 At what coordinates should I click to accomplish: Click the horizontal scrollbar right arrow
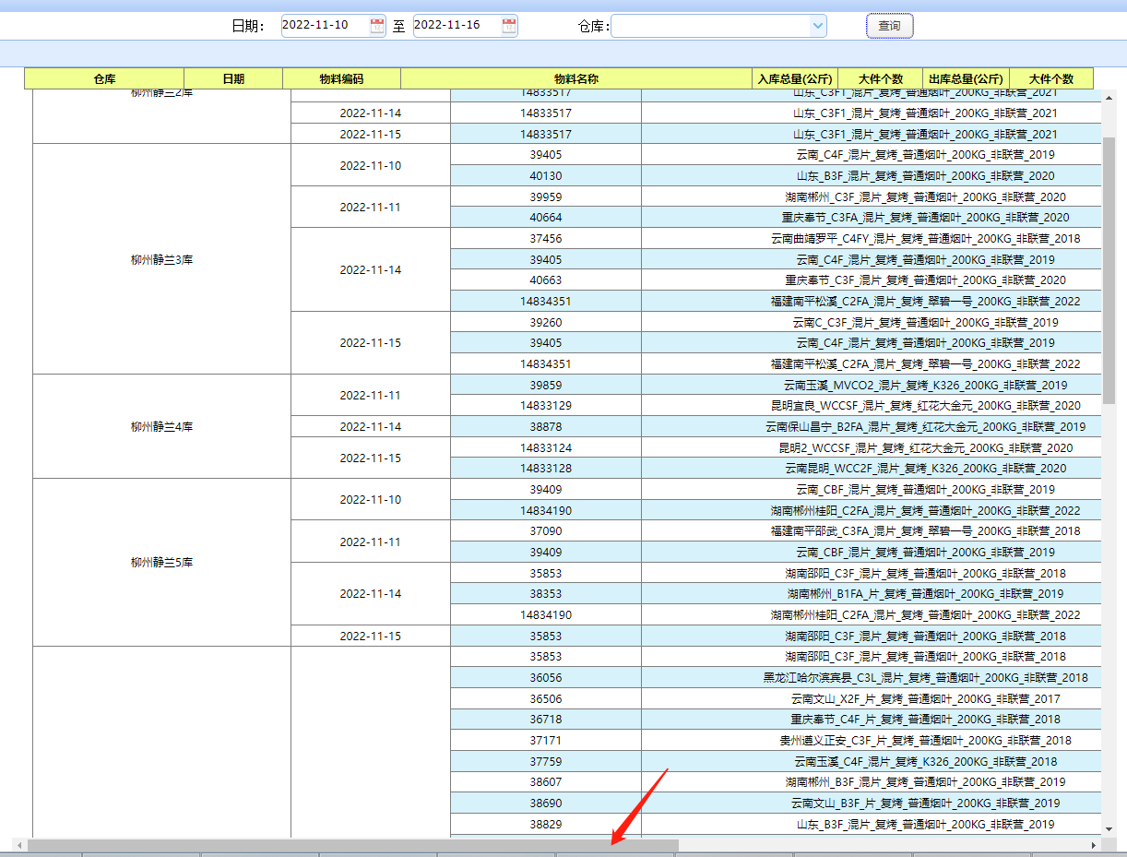pos(1094,845)
